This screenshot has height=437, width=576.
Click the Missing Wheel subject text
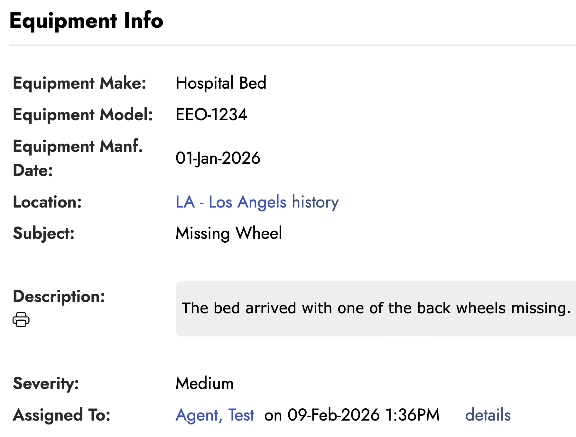coord(228,233)
